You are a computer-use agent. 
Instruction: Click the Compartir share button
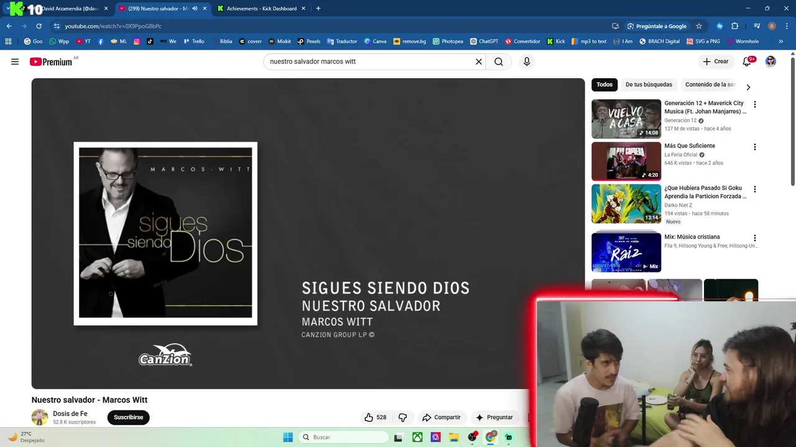click(442, 417)
